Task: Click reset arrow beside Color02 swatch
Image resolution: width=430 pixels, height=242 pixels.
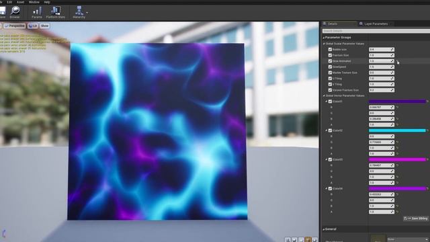Action: tap(427, 130)
